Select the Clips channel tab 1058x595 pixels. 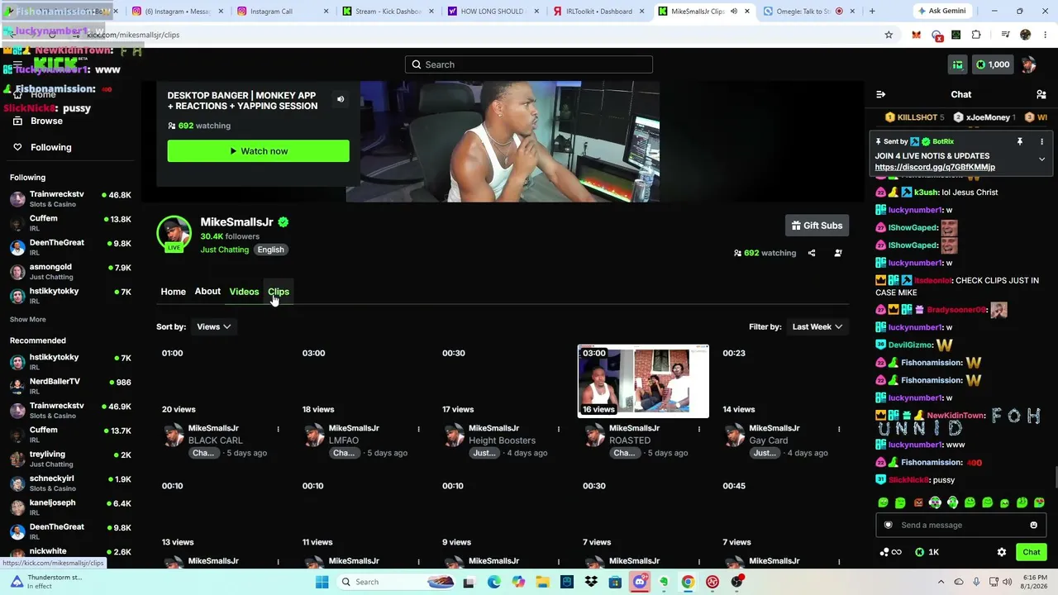coord(279,292)
